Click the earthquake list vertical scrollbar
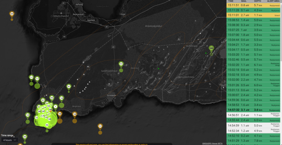Viewport: 282px width, 145px height. point(281,28)
